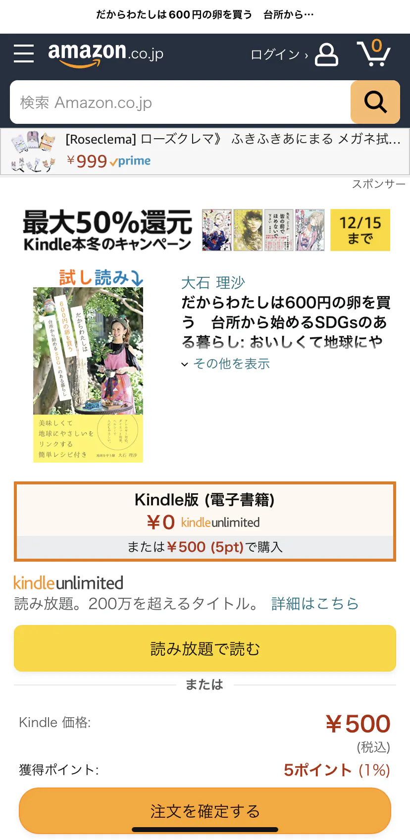
Task: Open the hamburger menu icon
Action: [24, 53]
